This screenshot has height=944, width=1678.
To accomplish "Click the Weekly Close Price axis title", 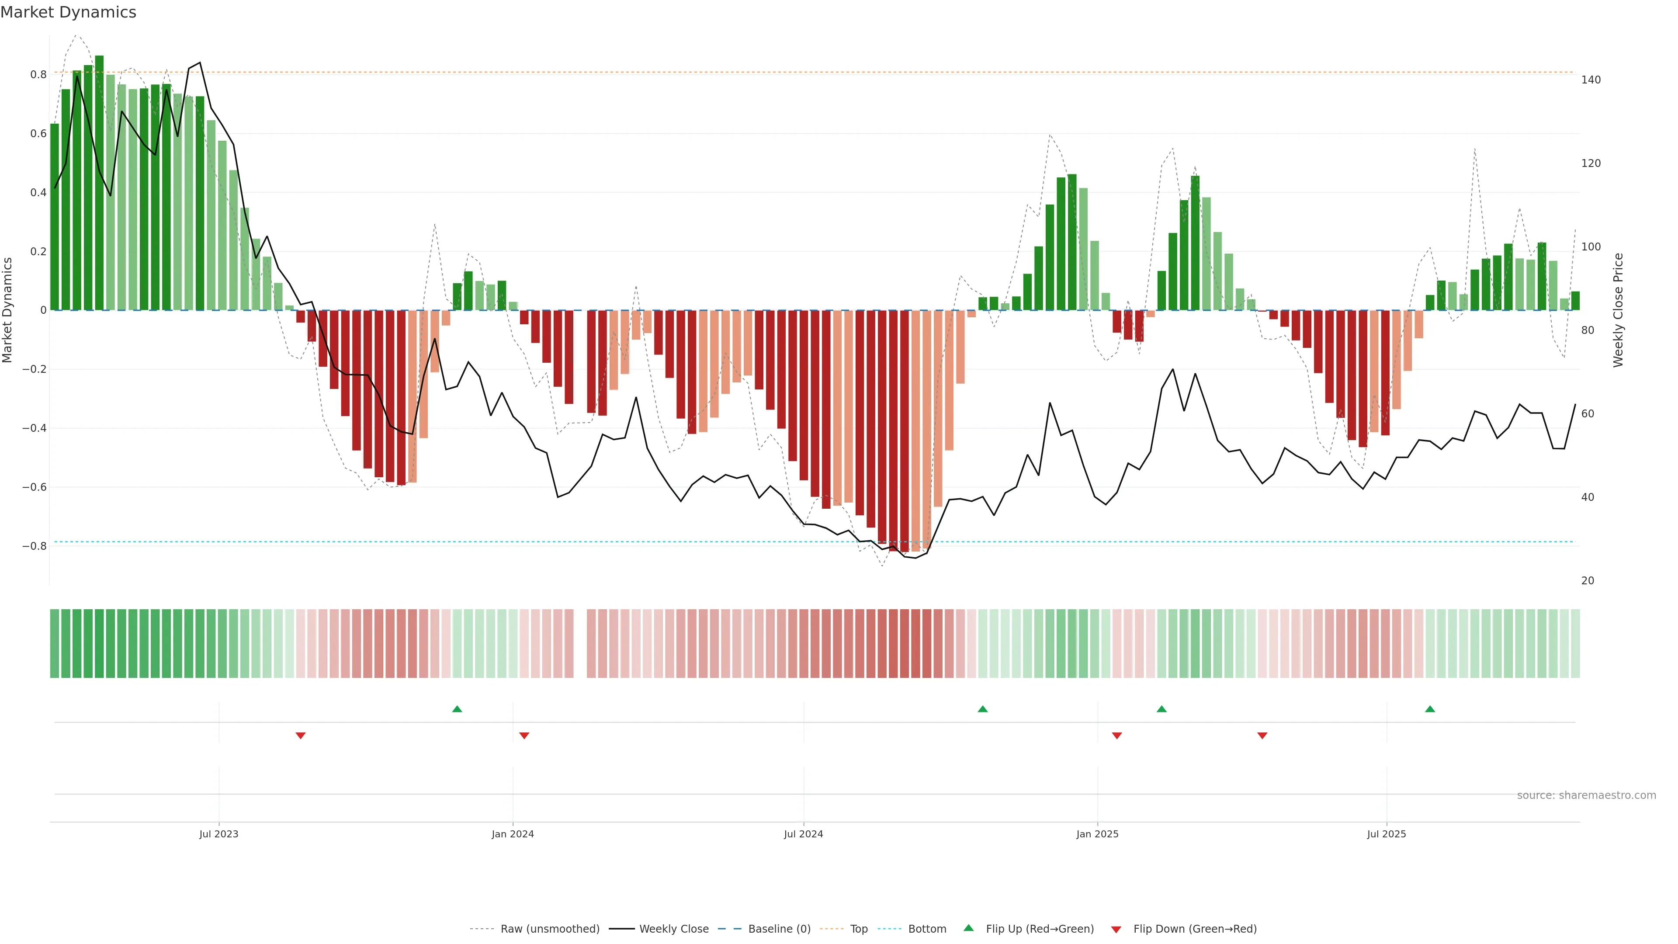I will (x=1618, y=310).
